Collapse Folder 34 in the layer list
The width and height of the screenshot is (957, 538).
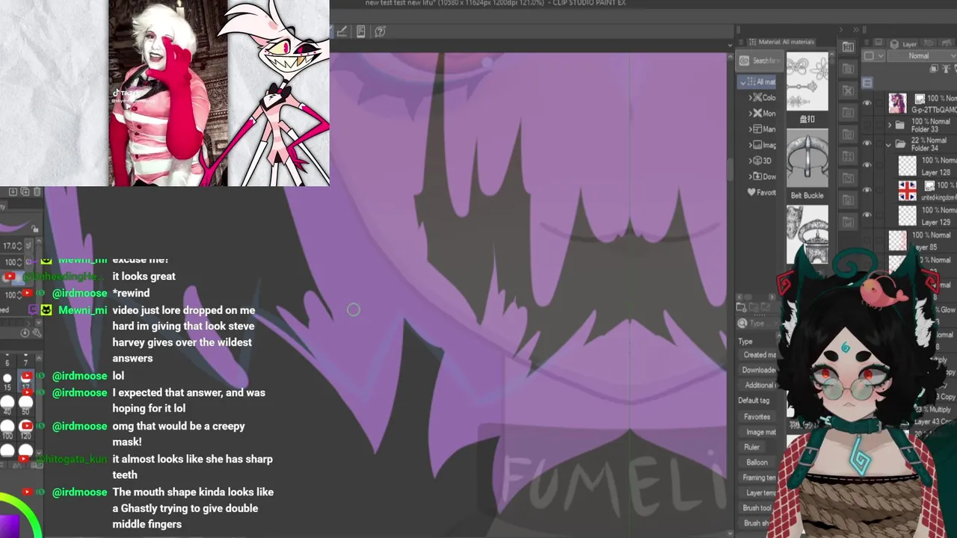(x=889, y=144)
